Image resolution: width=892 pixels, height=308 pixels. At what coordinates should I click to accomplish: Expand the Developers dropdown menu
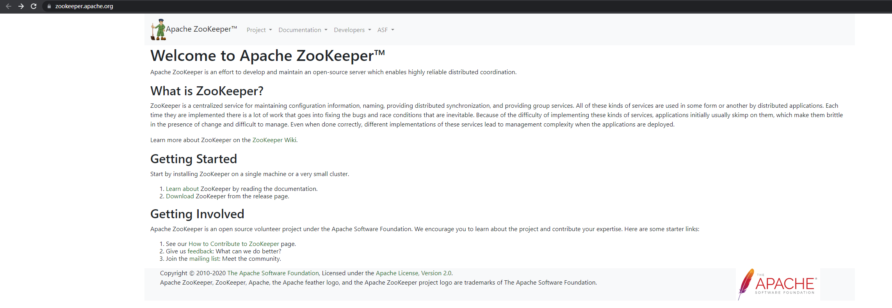352,30
